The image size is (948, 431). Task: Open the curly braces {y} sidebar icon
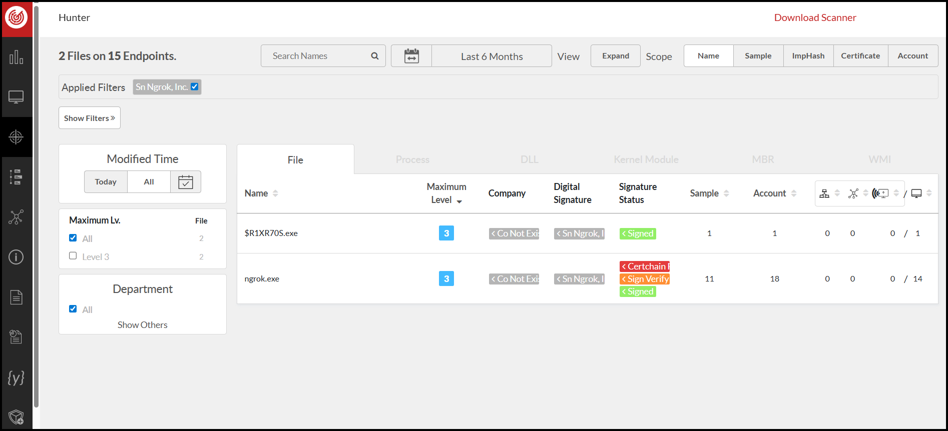coord(16,377)
